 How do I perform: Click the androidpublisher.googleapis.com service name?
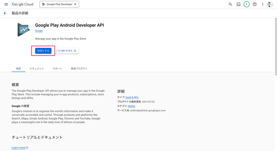click(x=148, y=111)
